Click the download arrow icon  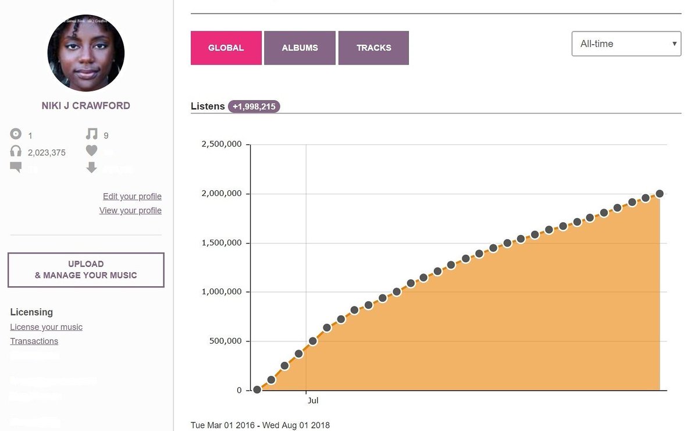coord(91,168)
